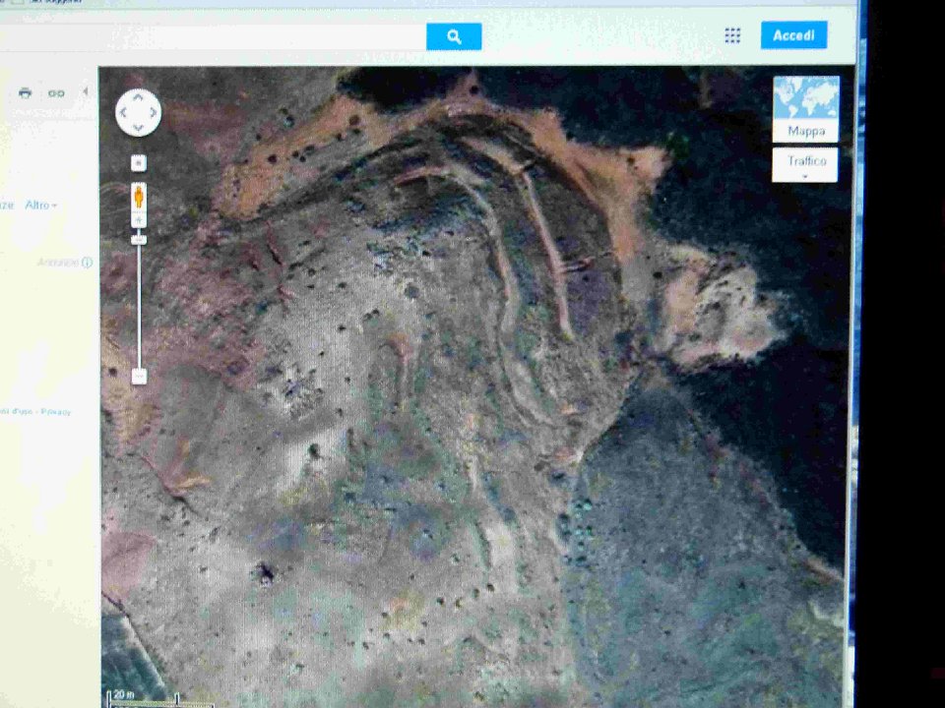
Task: Pan the map right with arrow
Action: click(154, 112)
